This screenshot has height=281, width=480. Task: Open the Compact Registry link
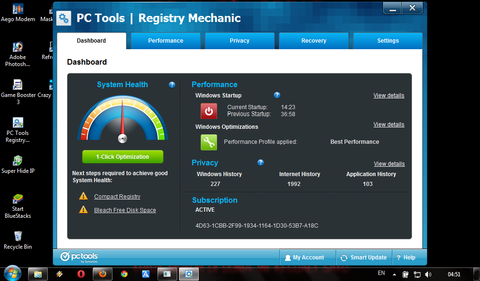tap(117, 197)
